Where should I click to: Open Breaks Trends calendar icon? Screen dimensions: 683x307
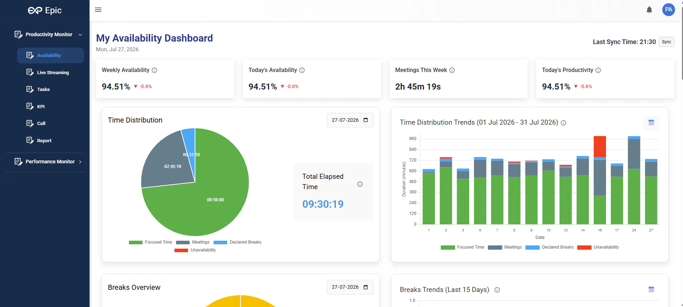coord(651,289)
